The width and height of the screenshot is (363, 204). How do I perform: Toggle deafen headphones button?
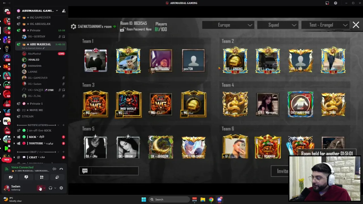pos(50,188)
